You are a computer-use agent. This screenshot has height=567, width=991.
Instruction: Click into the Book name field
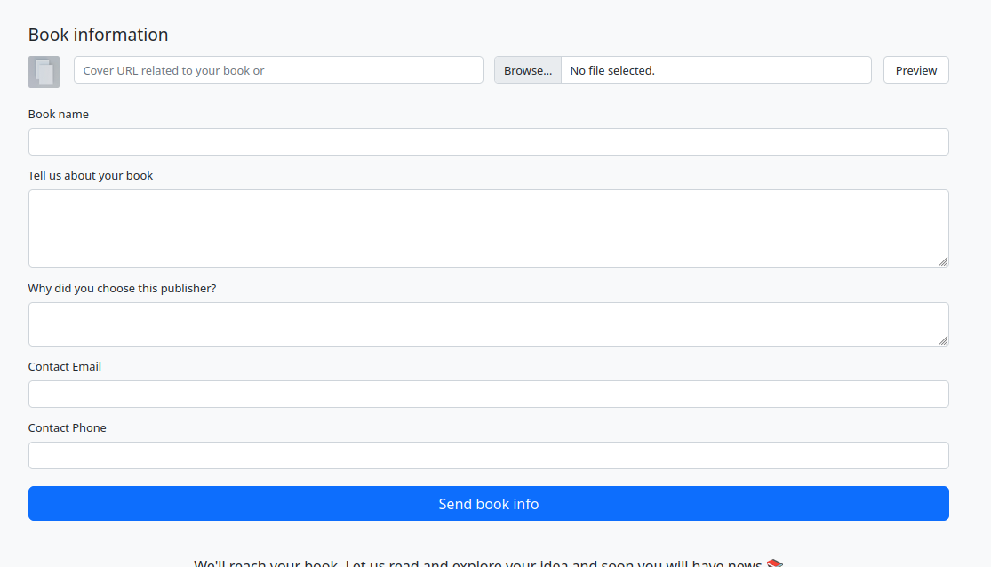point(488,142)
